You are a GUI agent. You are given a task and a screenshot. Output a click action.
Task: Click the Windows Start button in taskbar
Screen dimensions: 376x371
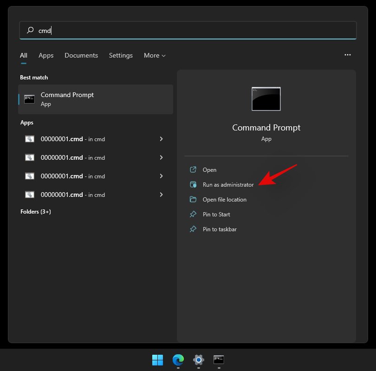(157, 359)
